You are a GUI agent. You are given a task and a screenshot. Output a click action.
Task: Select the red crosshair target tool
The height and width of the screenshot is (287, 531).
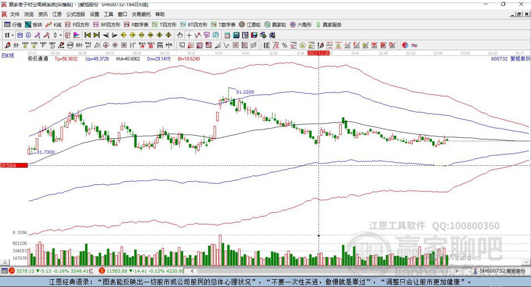106,45
